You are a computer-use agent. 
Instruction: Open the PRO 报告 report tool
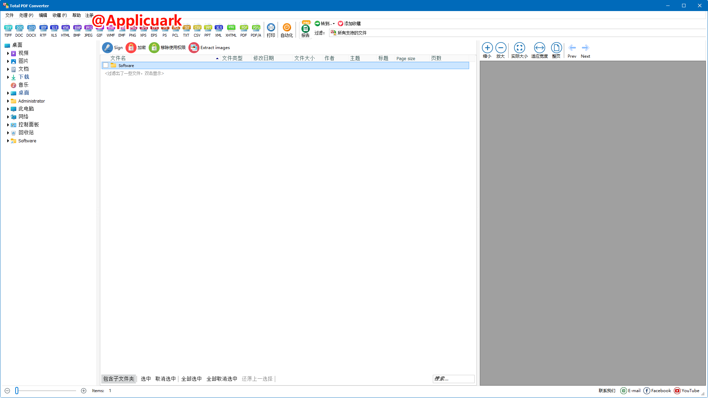click(306, 30)
